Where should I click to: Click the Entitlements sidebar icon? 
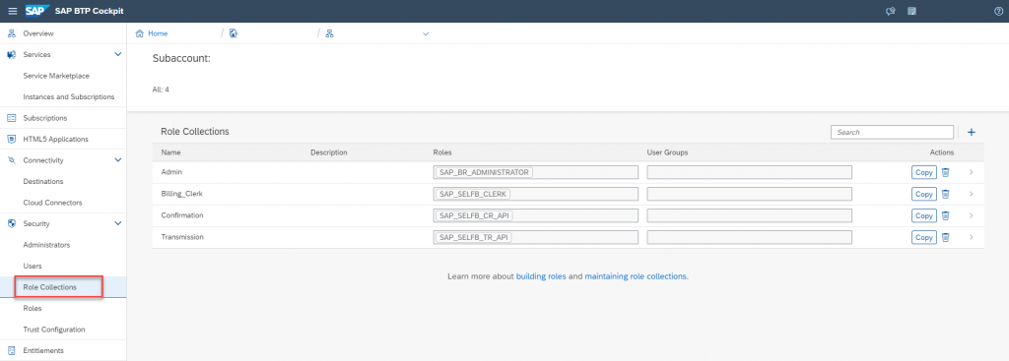pos(11,351)
